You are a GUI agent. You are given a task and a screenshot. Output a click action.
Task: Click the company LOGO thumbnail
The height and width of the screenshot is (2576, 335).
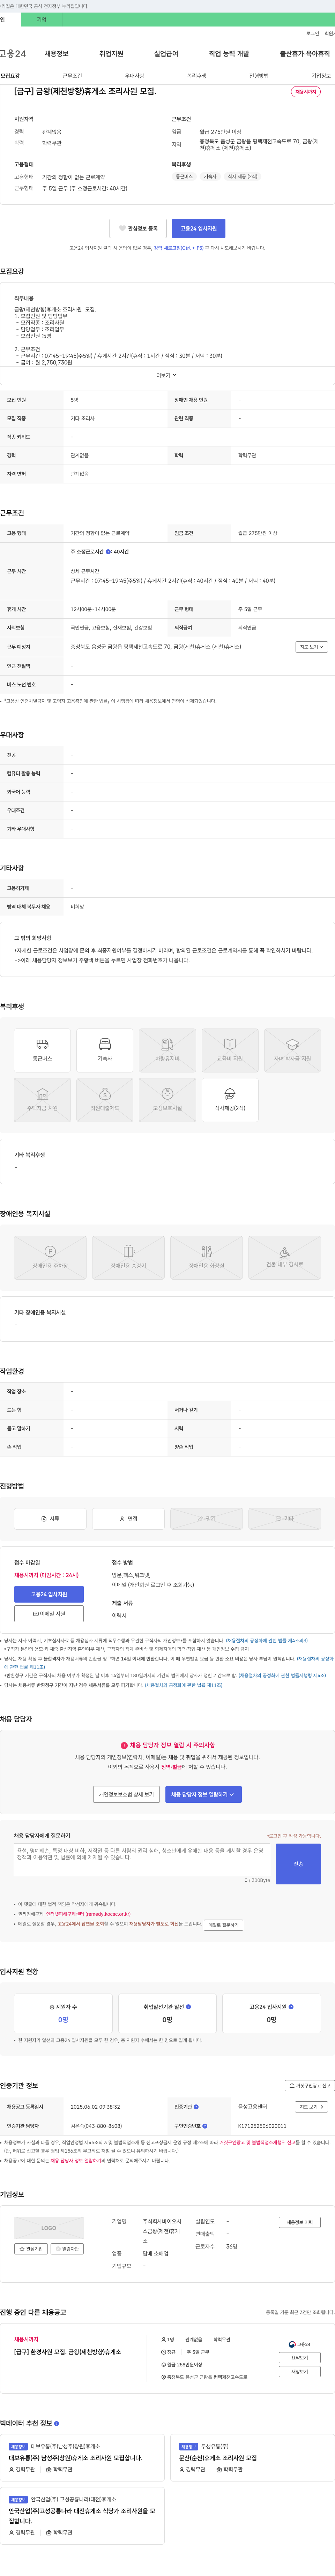click(49, 2228)
